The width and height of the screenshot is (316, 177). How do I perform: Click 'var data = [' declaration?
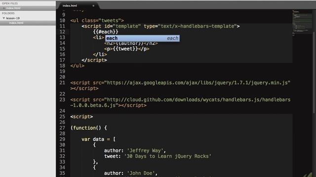(98, 139)
